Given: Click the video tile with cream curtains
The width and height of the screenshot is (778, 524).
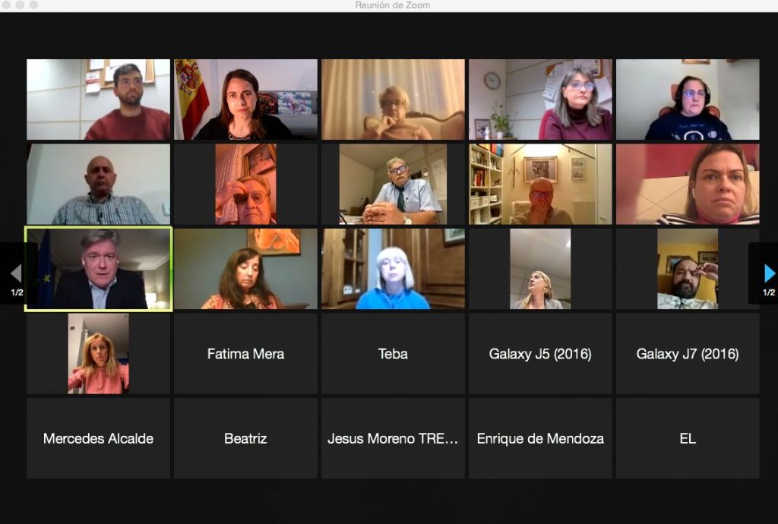Looking at the screenshot, I should [393, 99].
